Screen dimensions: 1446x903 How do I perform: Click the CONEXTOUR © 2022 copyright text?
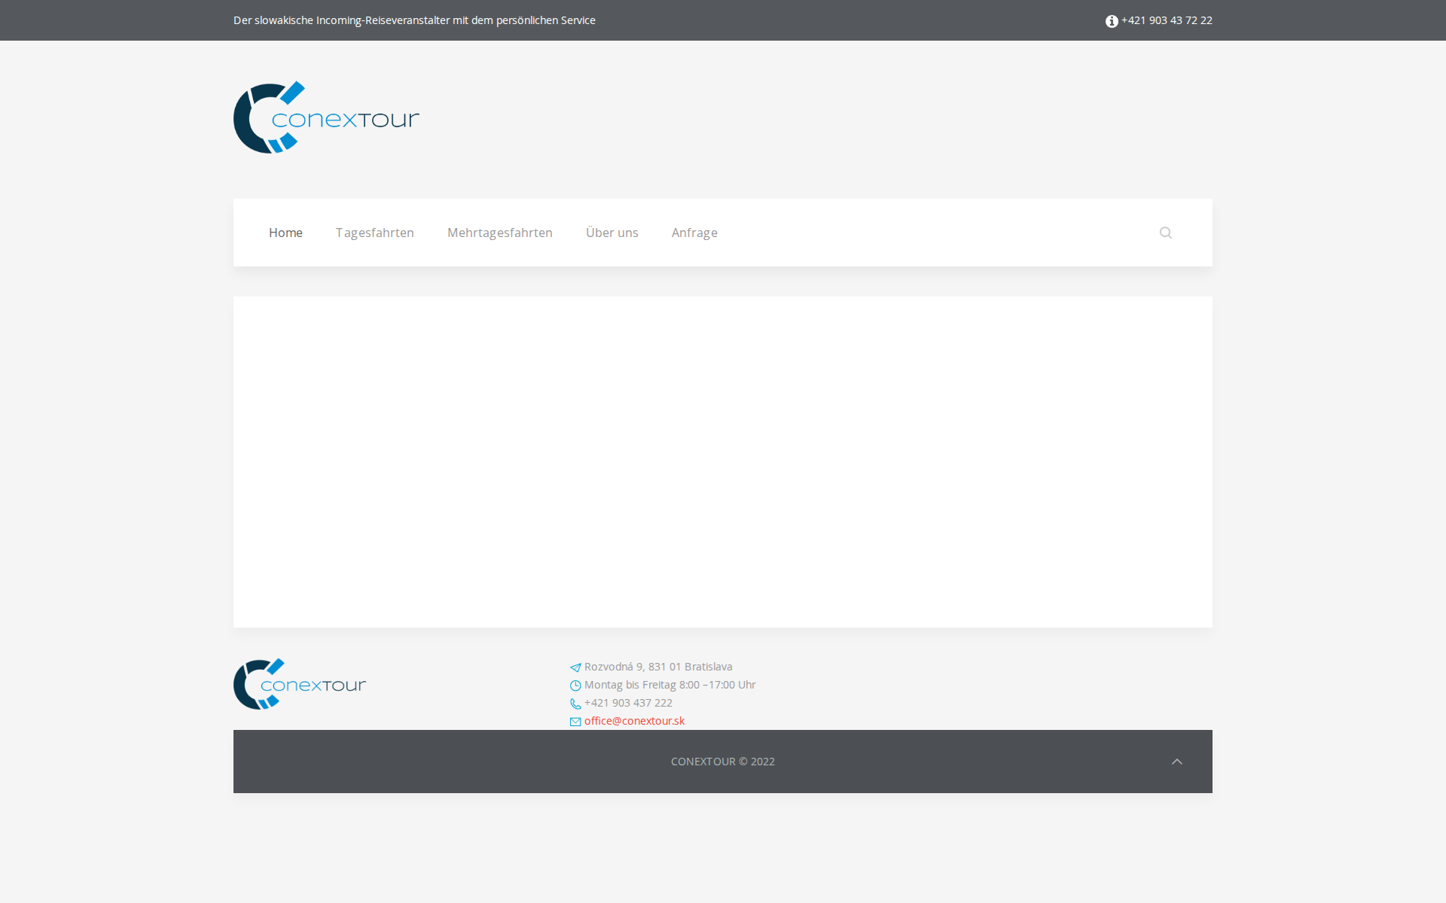(x=722, y=762)
